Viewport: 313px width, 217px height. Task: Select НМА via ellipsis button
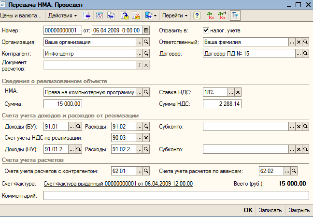(x=139, y=92)
